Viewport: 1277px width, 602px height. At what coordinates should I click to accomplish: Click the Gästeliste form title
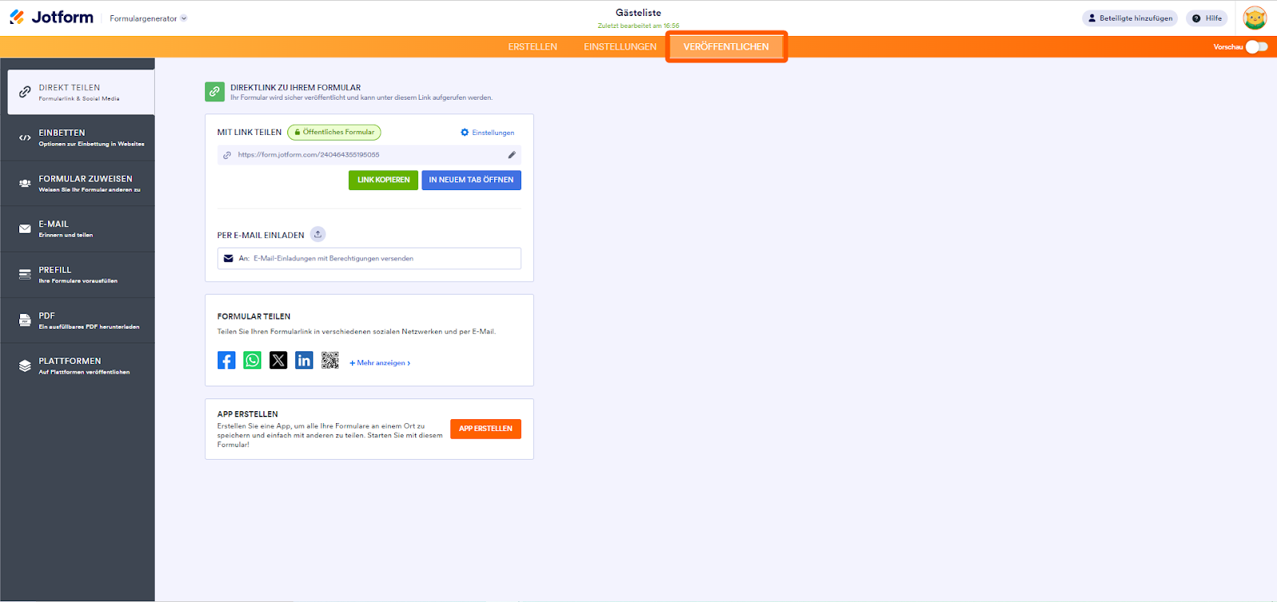click(638, 13)
